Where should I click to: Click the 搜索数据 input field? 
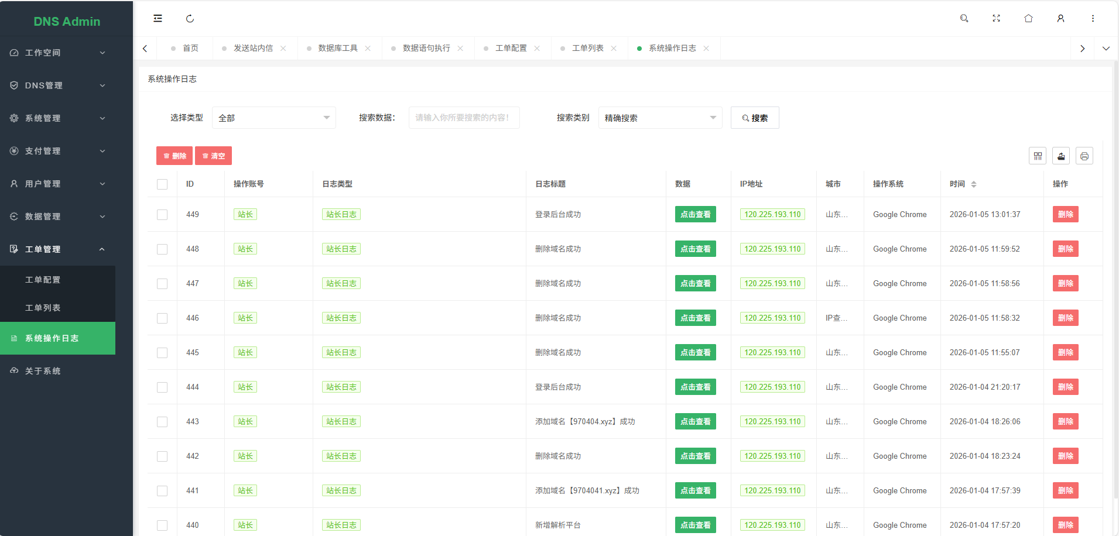click(x=464, y=118)
